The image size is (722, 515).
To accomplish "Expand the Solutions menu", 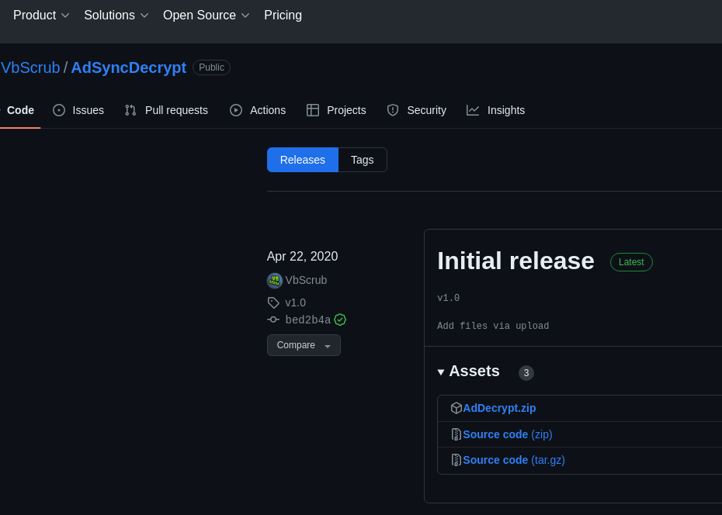I will [x=116, y=16].
